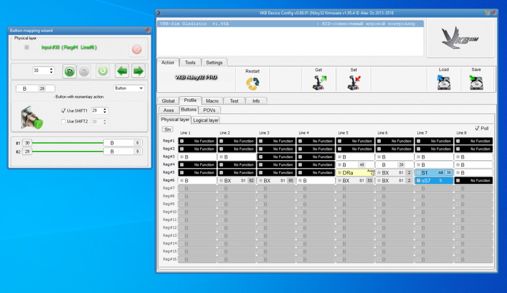
Task: Save profile to disk
Action: [476, 82]
